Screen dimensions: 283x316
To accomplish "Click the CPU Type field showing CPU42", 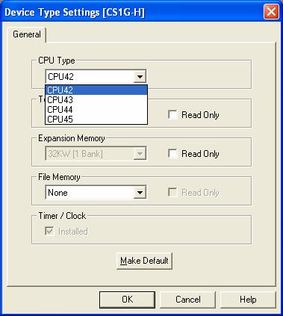I will (x=96, y=77).
